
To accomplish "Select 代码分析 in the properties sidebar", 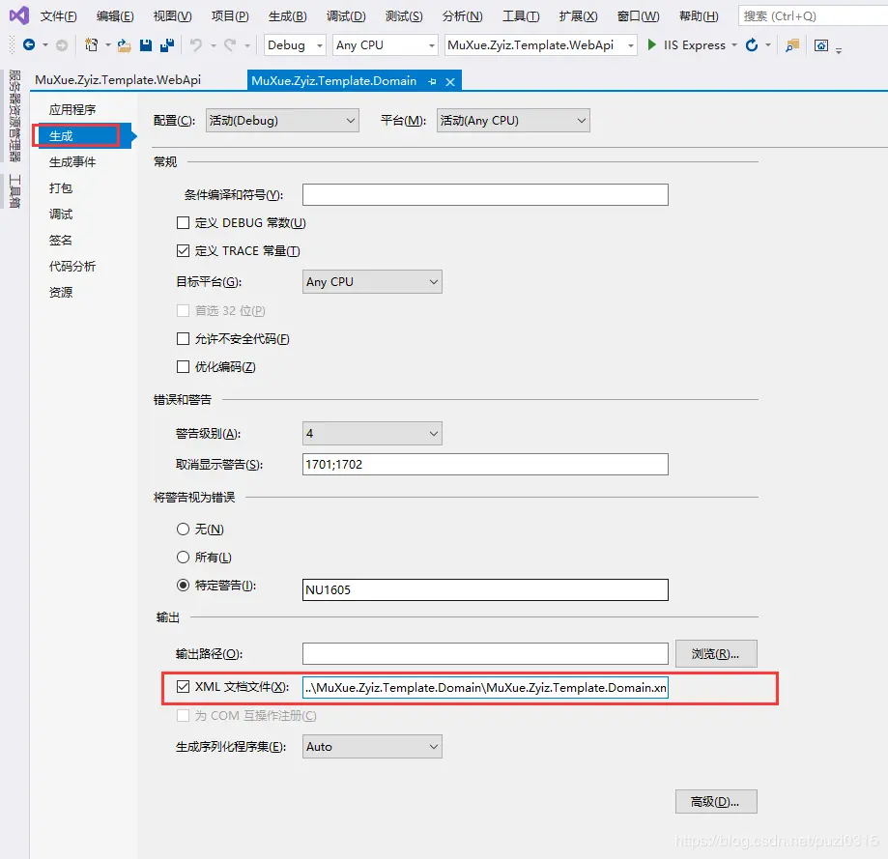I will (72, 266).
